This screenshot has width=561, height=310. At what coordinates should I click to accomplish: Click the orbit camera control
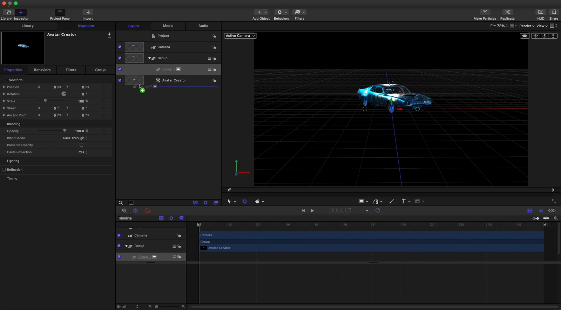point(545,36)
